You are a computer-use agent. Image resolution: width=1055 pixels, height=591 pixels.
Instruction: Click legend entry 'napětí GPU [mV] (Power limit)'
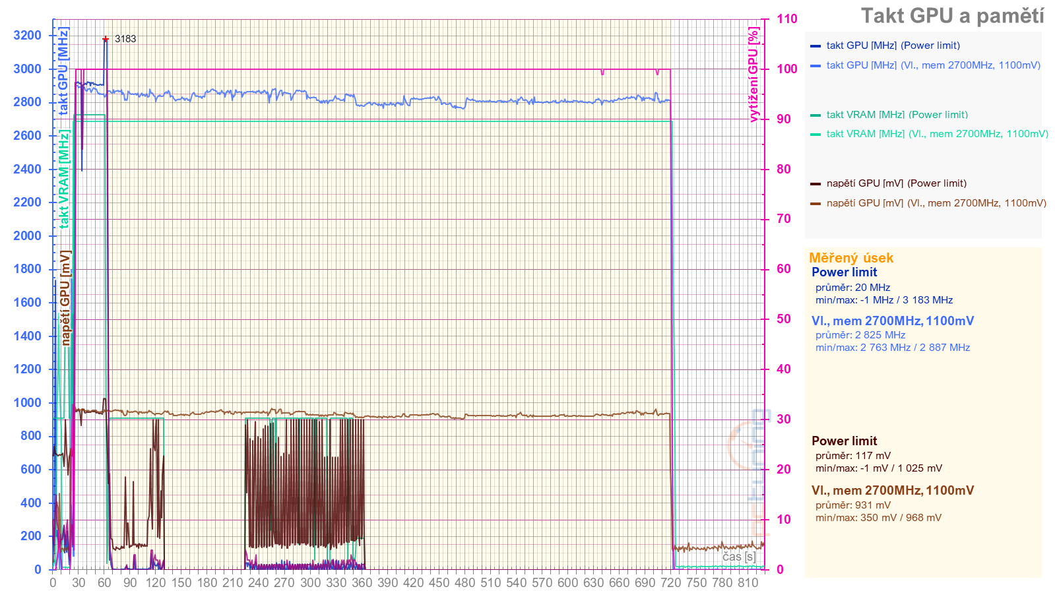coord(897,183)
